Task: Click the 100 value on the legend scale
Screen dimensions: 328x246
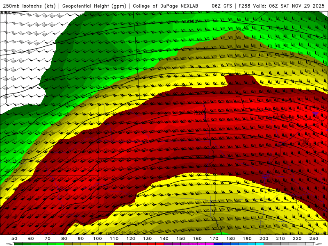Action: pos(98,239)
